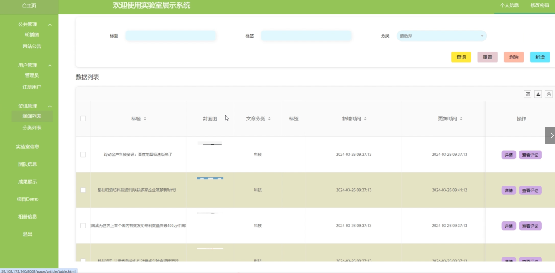Check the 醉仙归酒坊科技资讯 row checkbox
This screenshot has width=555, height=273.
pyautogui.click(x=83, y=190)
